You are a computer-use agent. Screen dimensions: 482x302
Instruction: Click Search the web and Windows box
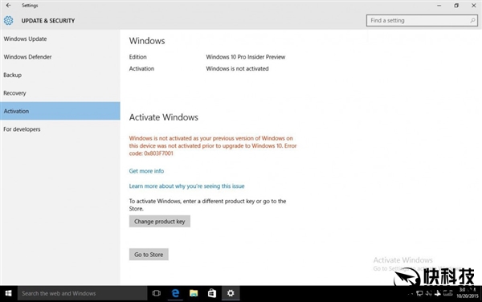83,293
